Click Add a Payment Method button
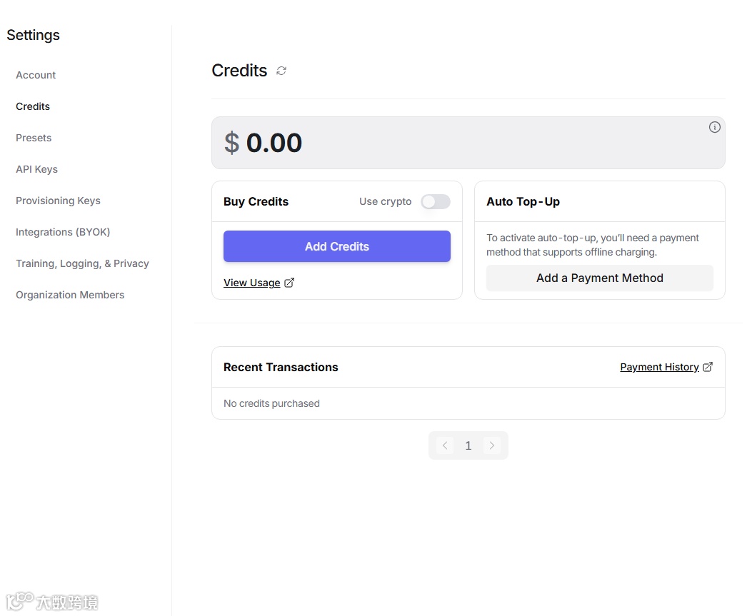The image size is (752, 616). click(599, 278)
